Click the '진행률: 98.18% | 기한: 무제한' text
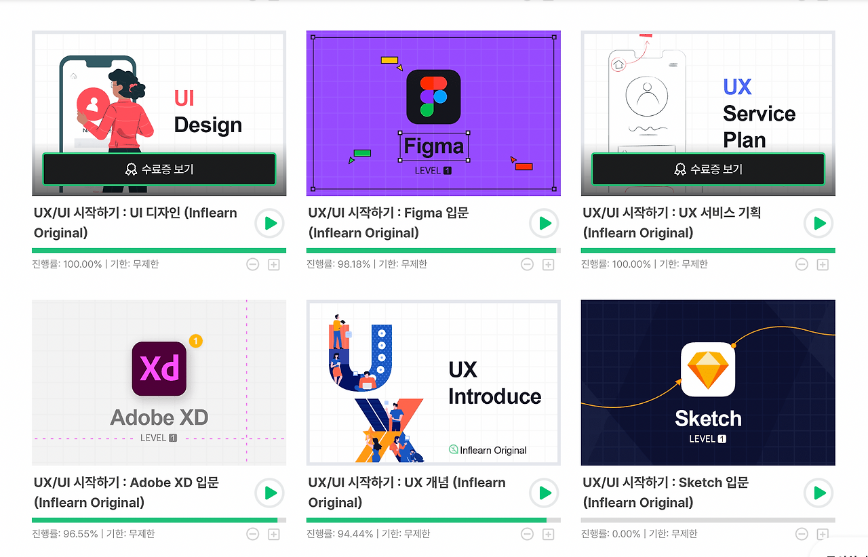 tap(367, 264)
